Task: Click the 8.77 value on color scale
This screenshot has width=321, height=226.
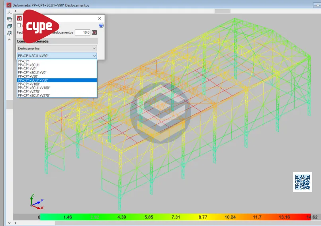Action: (x=203, y=217)
